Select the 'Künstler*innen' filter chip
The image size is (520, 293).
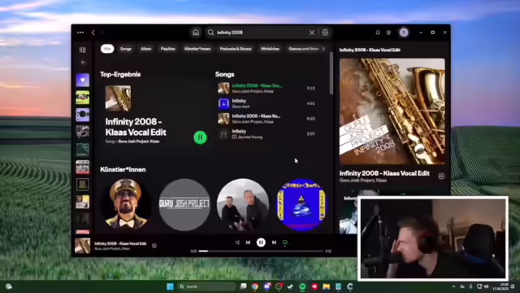tap(197, 49)
